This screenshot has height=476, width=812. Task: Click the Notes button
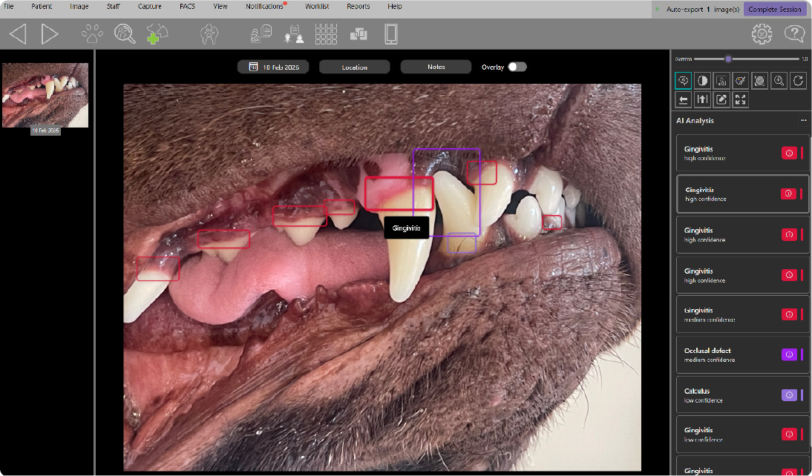pyautogui.click(x=436, y=67)
